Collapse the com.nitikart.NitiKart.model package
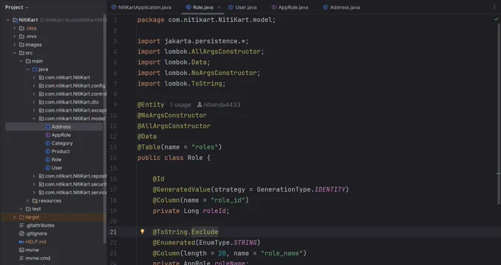 [34, 118]
